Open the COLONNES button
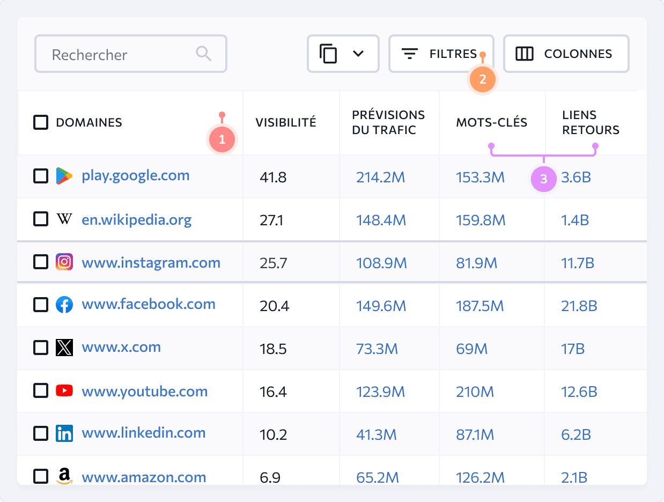This screenshot has width=664, height=502. (x=566, y=54)
